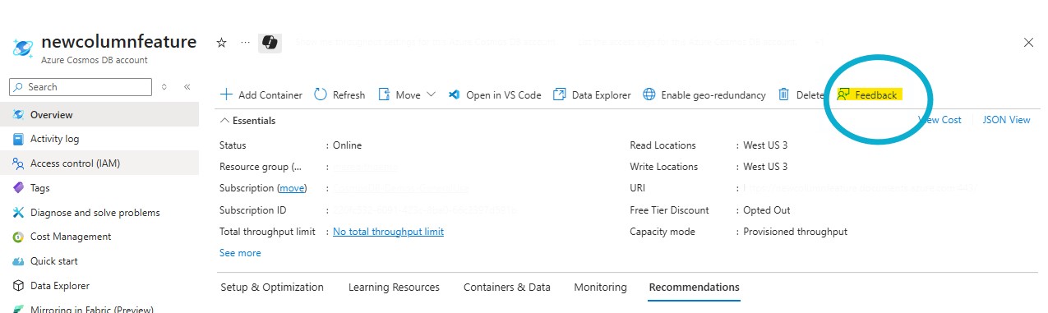Select the Recommendations tab
This screenshot has width=1048, height=313.
pos(694,288)
